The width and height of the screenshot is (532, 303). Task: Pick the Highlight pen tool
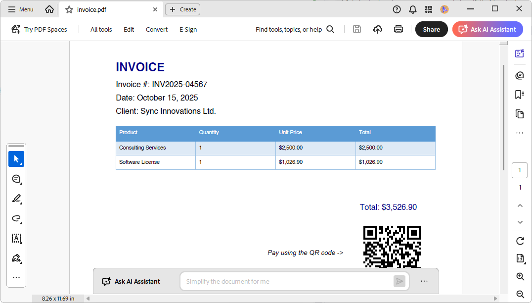[x=16, y=199]
